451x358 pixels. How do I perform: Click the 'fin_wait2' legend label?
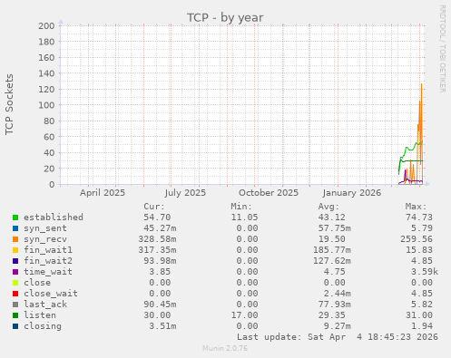click(x=48, y=261)
